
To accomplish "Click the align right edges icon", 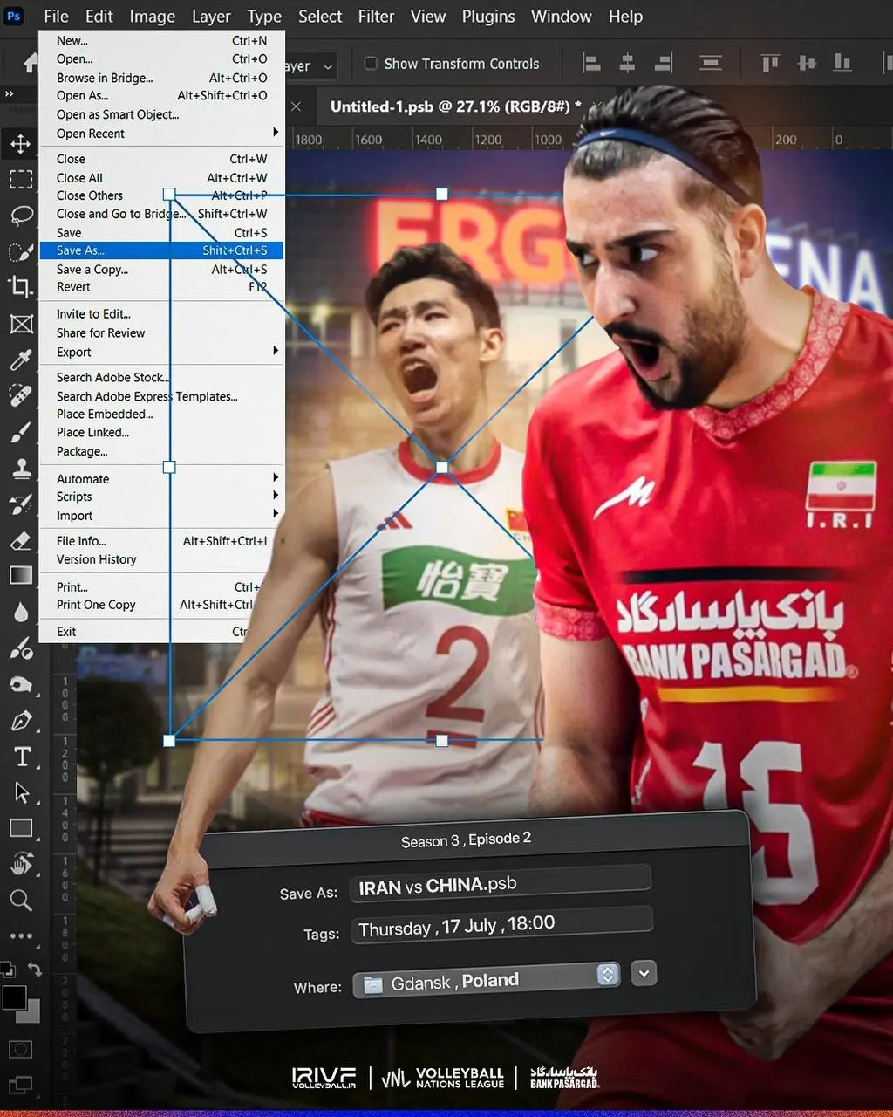I will (664, 63).
